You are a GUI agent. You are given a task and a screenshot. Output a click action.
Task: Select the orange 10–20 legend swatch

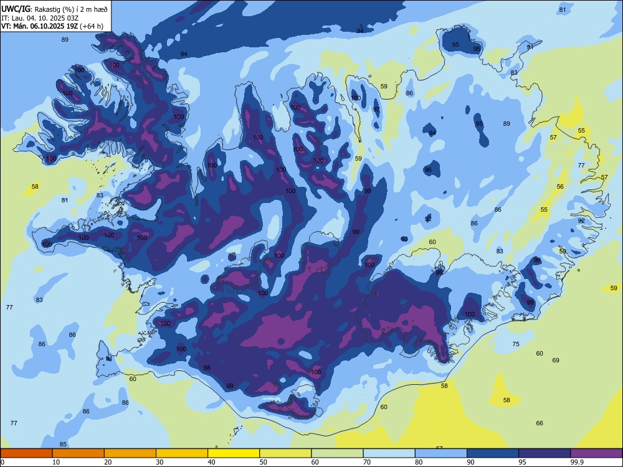click(78, 453)
